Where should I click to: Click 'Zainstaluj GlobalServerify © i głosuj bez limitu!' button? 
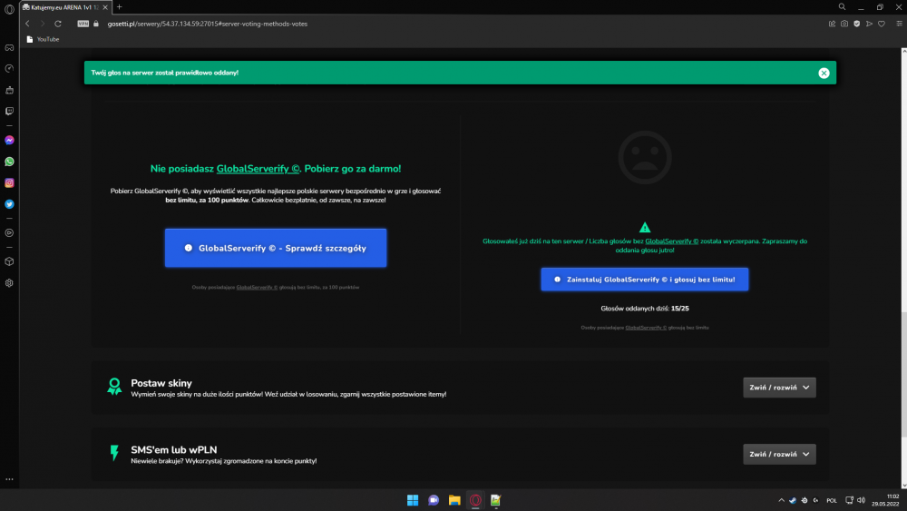[644, 280]
